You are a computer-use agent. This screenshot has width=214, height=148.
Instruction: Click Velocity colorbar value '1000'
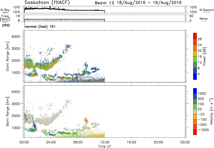(x=202, y=94)
